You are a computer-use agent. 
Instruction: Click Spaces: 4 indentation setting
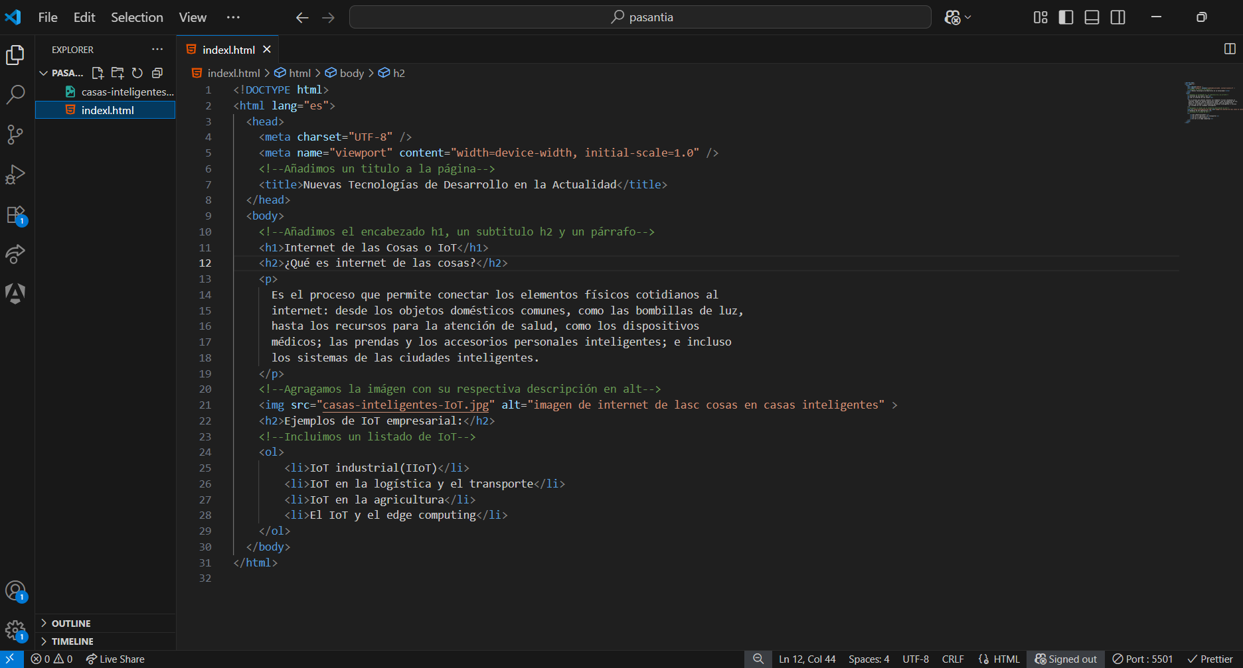pyautogui.click(x=869, y=659)
